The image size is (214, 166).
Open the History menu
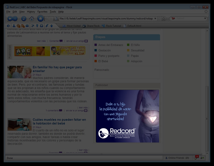click(x=31, y=12)
